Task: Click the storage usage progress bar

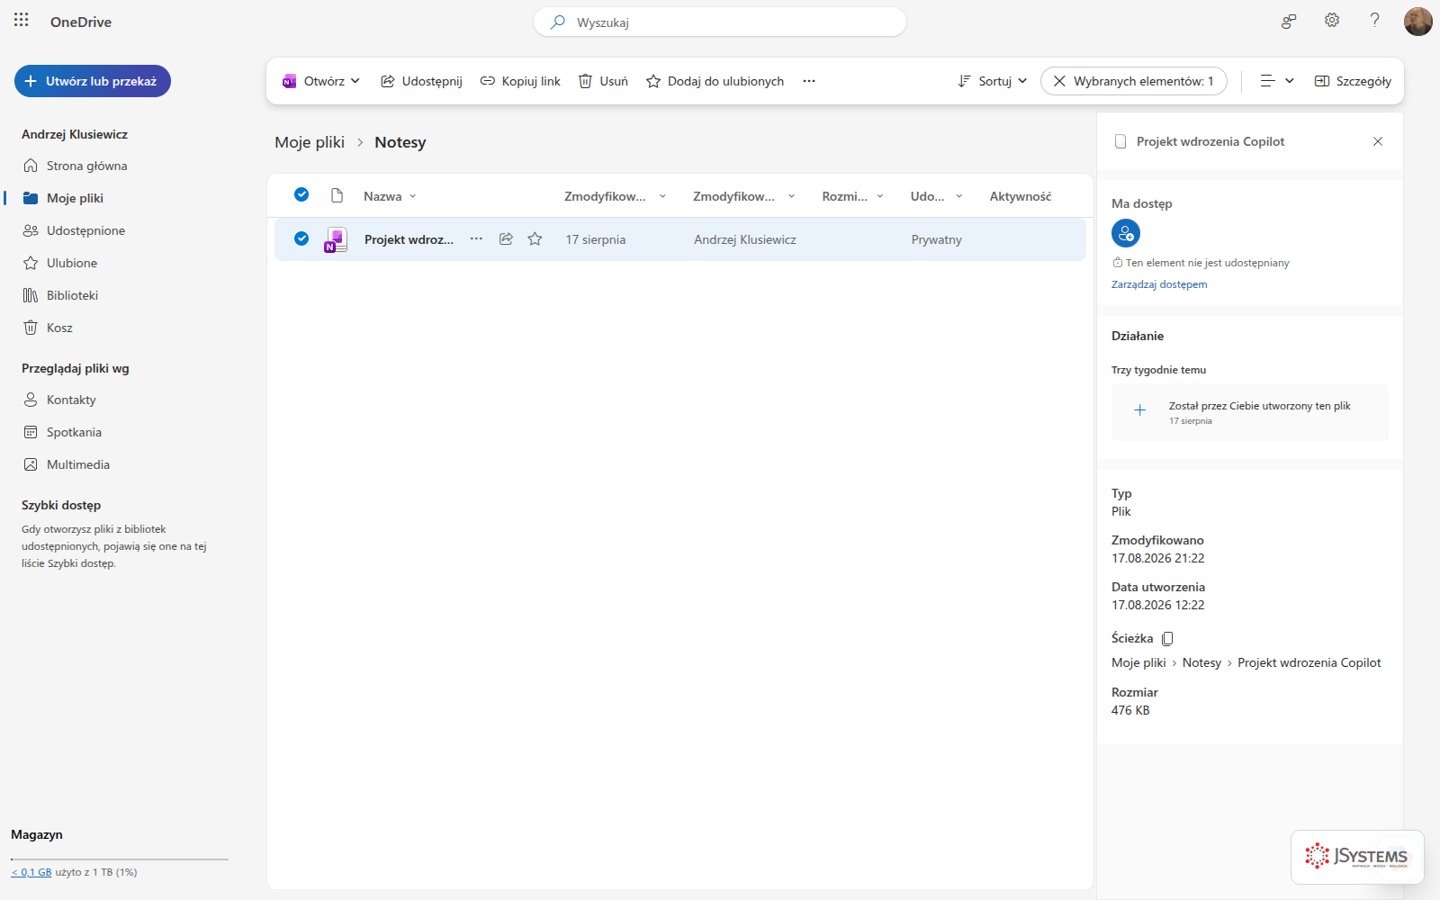Action: [x=120, y=859]
